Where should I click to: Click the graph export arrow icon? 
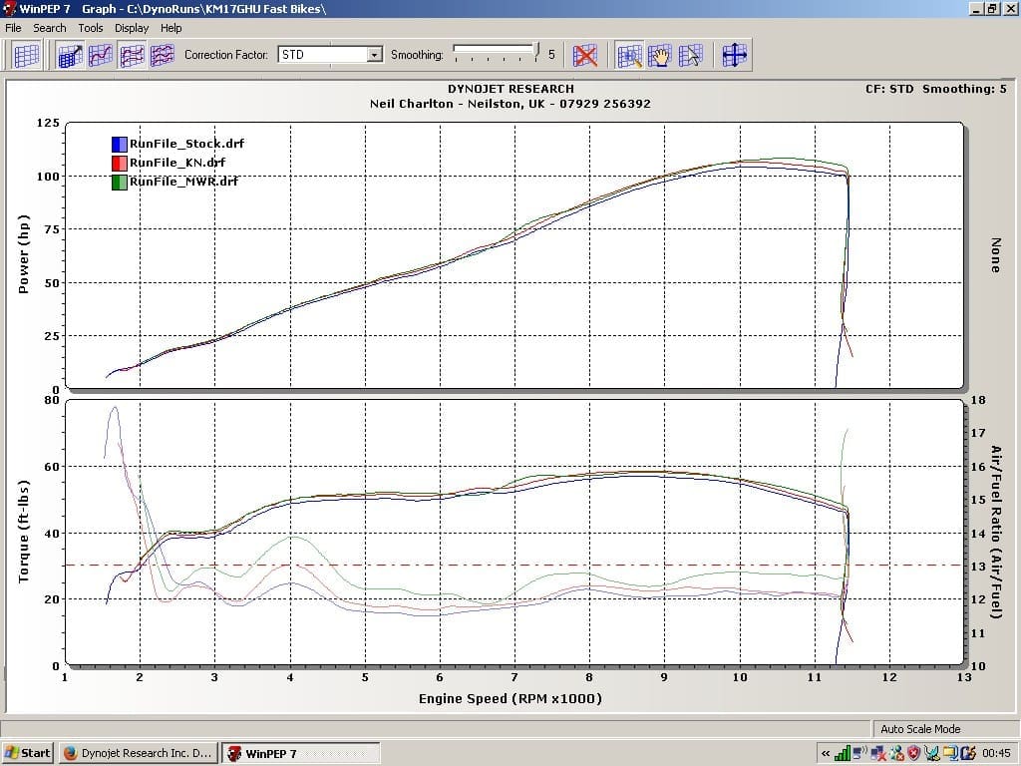click(x=70, y=55)
